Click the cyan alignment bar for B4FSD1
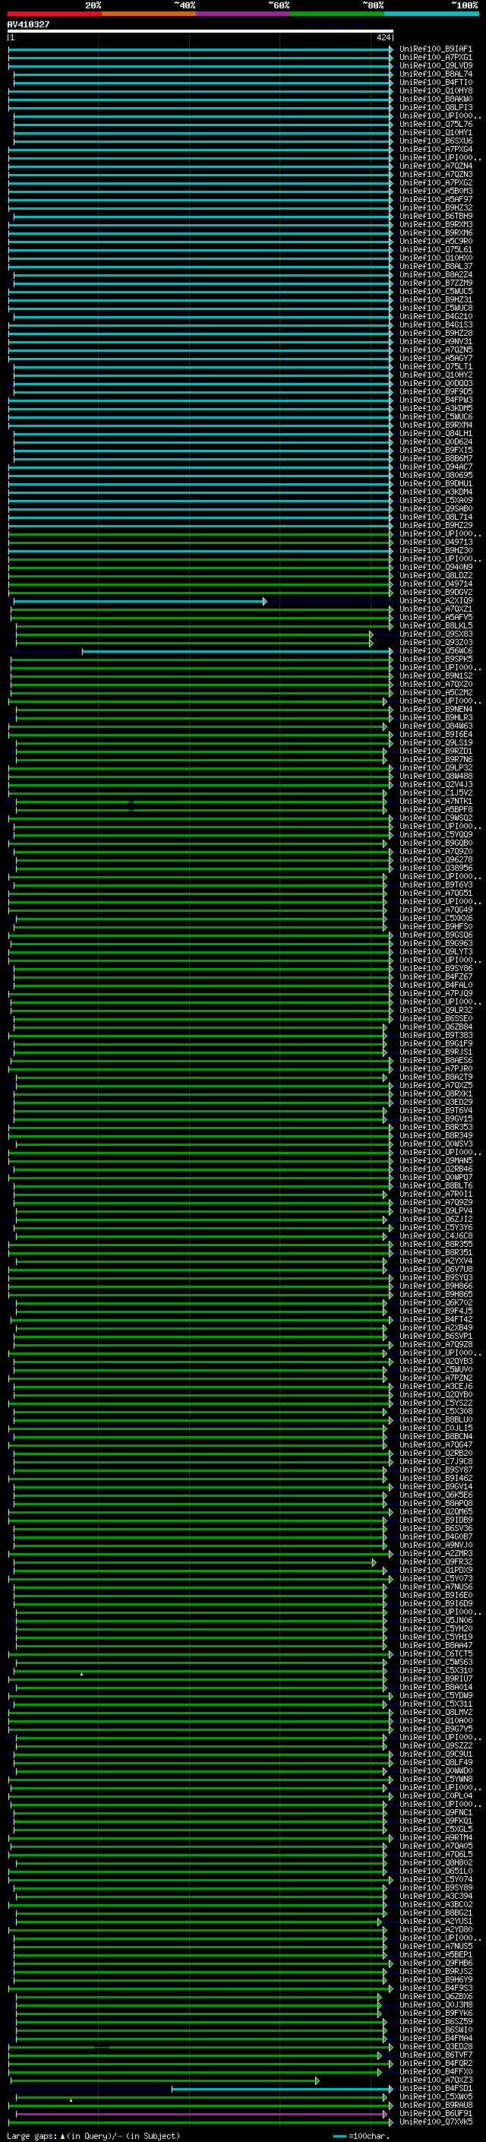Image resolution: width=486 pixels, height=2142 pixels. coord(282,2089)
